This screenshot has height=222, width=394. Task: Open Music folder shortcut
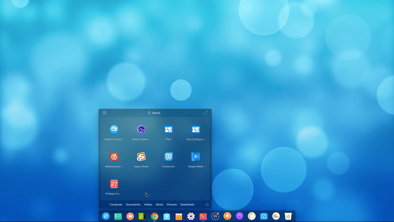[x=160, y=204]
